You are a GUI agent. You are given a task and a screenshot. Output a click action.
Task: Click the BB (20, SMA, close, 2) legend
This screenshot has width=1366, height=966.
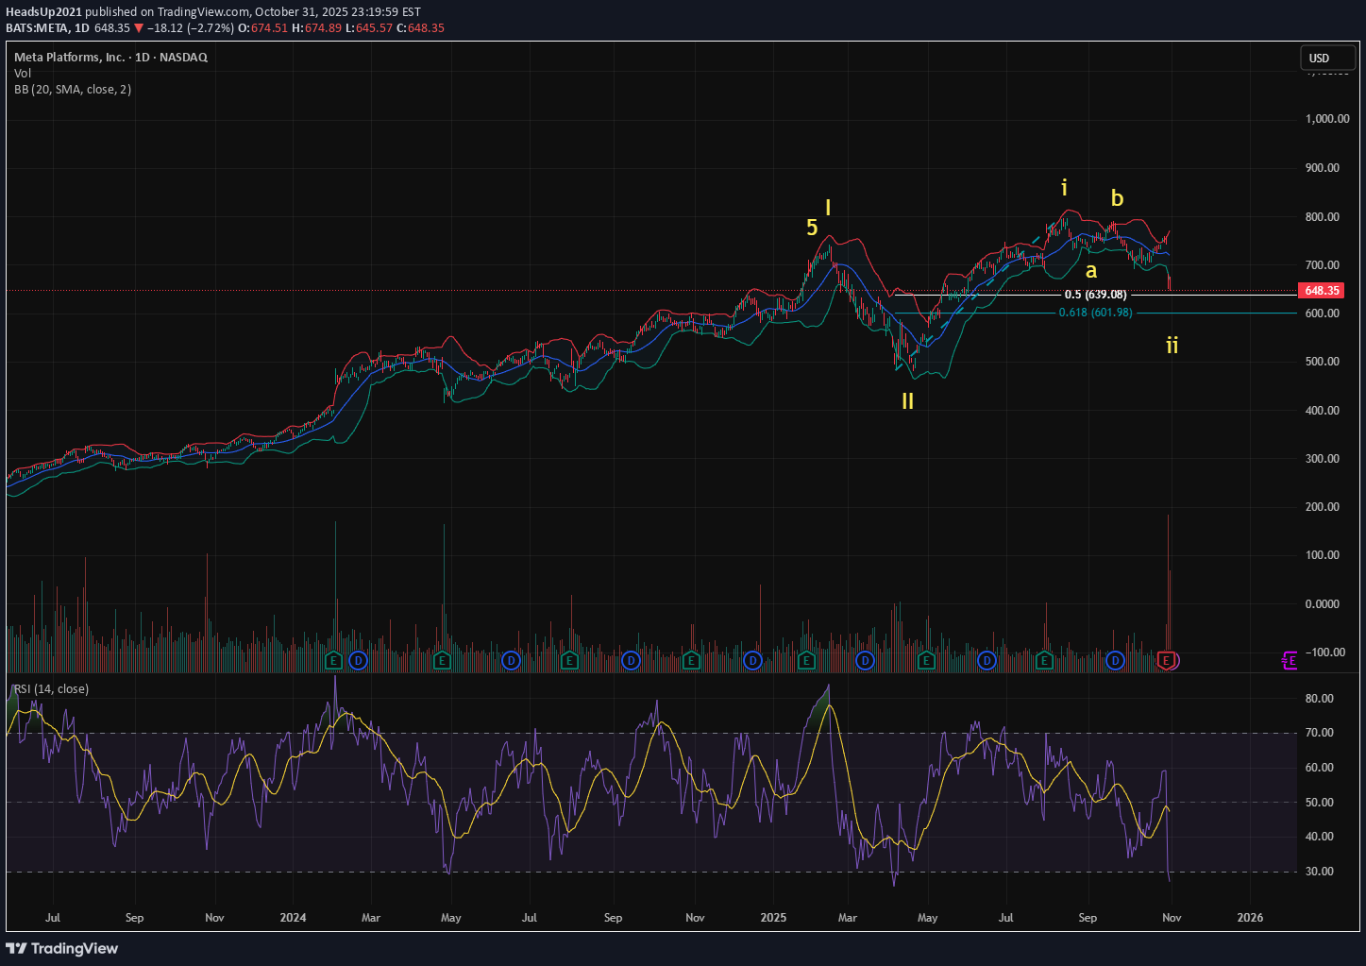(73, 90)
